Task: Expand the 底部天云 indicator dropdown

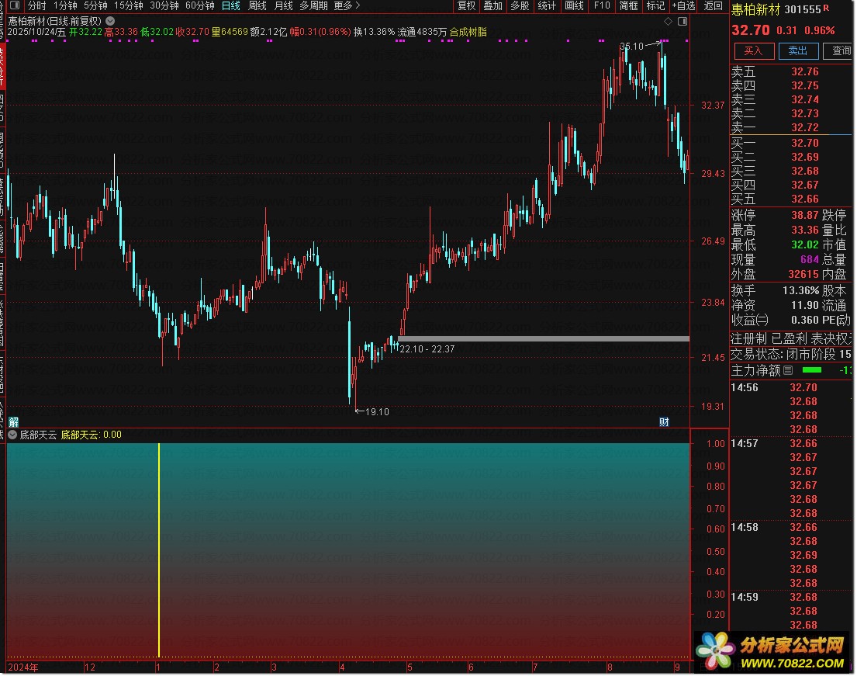Action: coord(12,435)
